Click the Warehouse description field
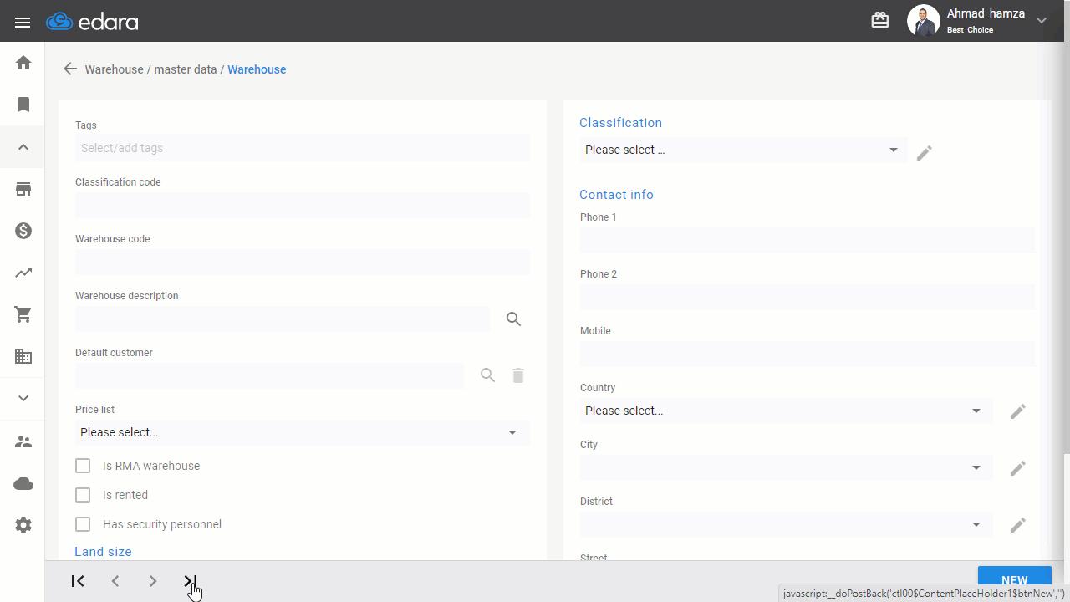 point(283,319)
